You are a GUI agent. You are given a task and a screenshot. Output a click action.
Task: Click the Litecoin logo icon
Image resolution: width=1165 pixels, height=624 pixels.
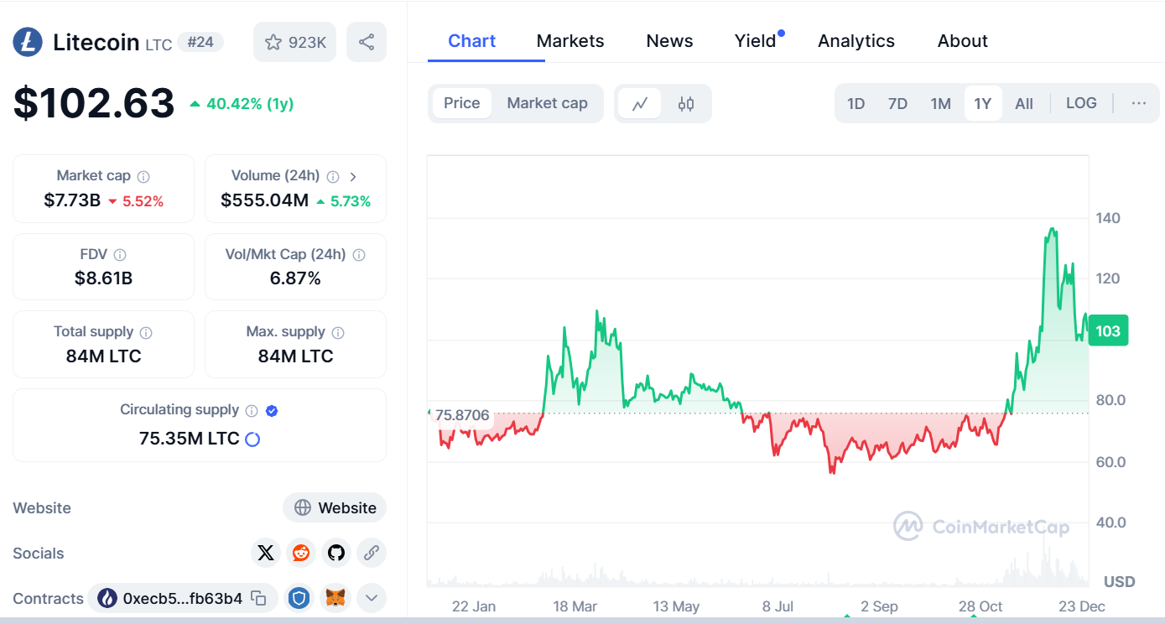pyautogui.click(x=28, y=42)
